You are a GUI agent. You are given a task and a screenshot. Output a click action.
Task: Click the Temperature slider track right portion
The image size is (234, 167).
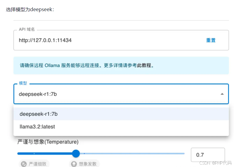pyautogui.click(x=132, y=153)
